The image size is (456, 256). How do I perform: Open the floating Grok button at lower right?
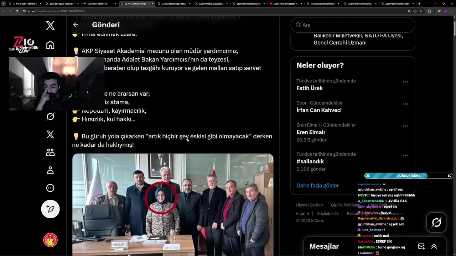(436, 223)
